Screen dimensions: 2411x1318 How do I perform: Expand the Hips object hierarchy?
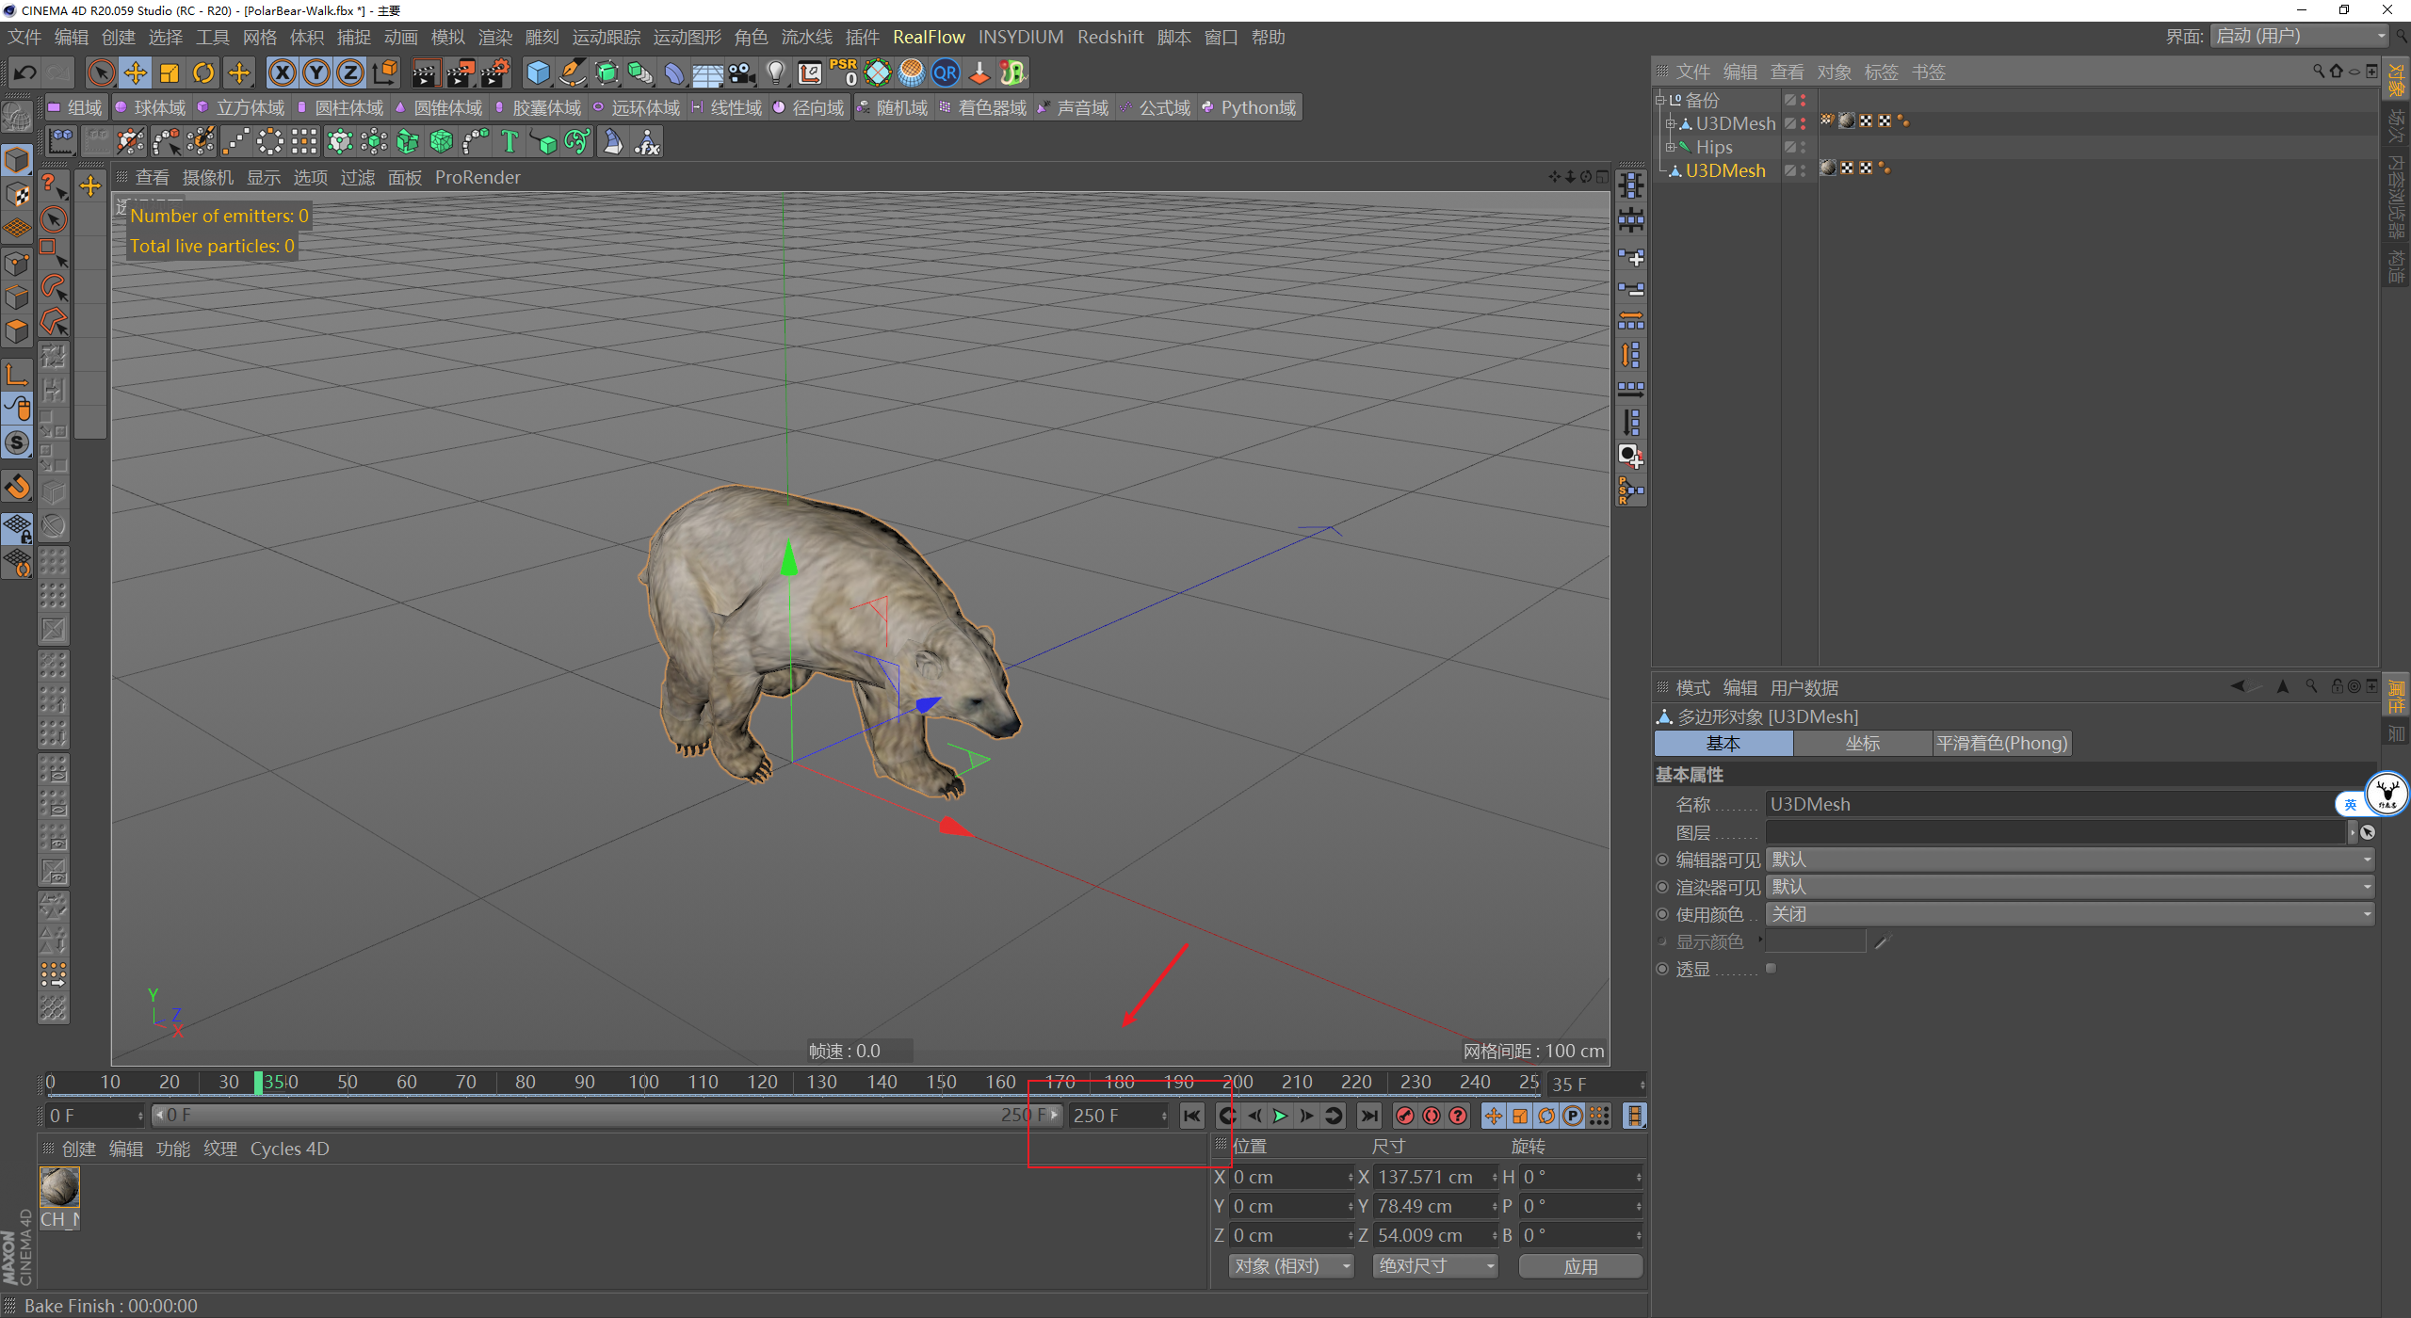click(x=1670, y=147)
